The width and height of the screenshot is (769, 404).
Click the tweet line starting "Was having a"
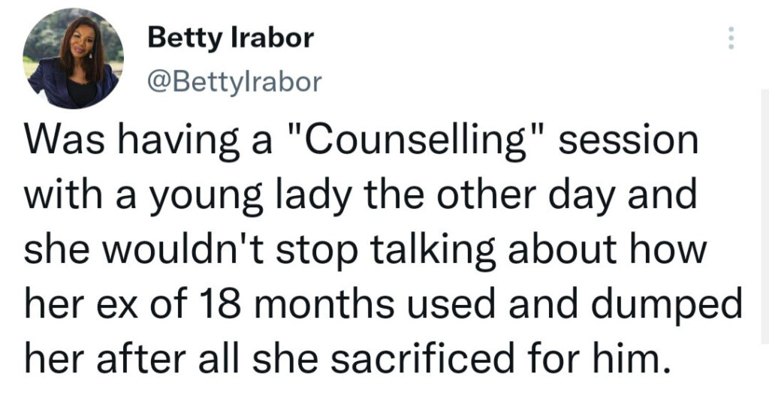361,140
